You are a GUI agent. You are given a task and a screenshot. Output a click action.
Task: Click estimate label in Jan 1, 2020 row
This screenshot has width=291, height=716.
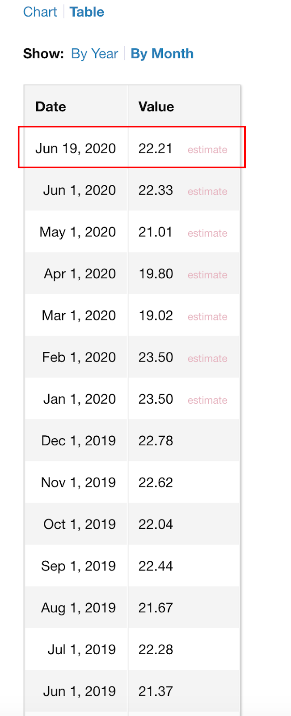click(x=207, y=400)
